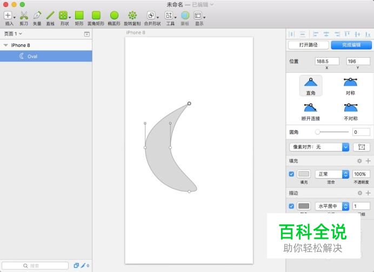The image size is (374, 272).
Task: Open the 正常 blend mode dropdown
Action: pyautogui.click(x=332, y=174)
